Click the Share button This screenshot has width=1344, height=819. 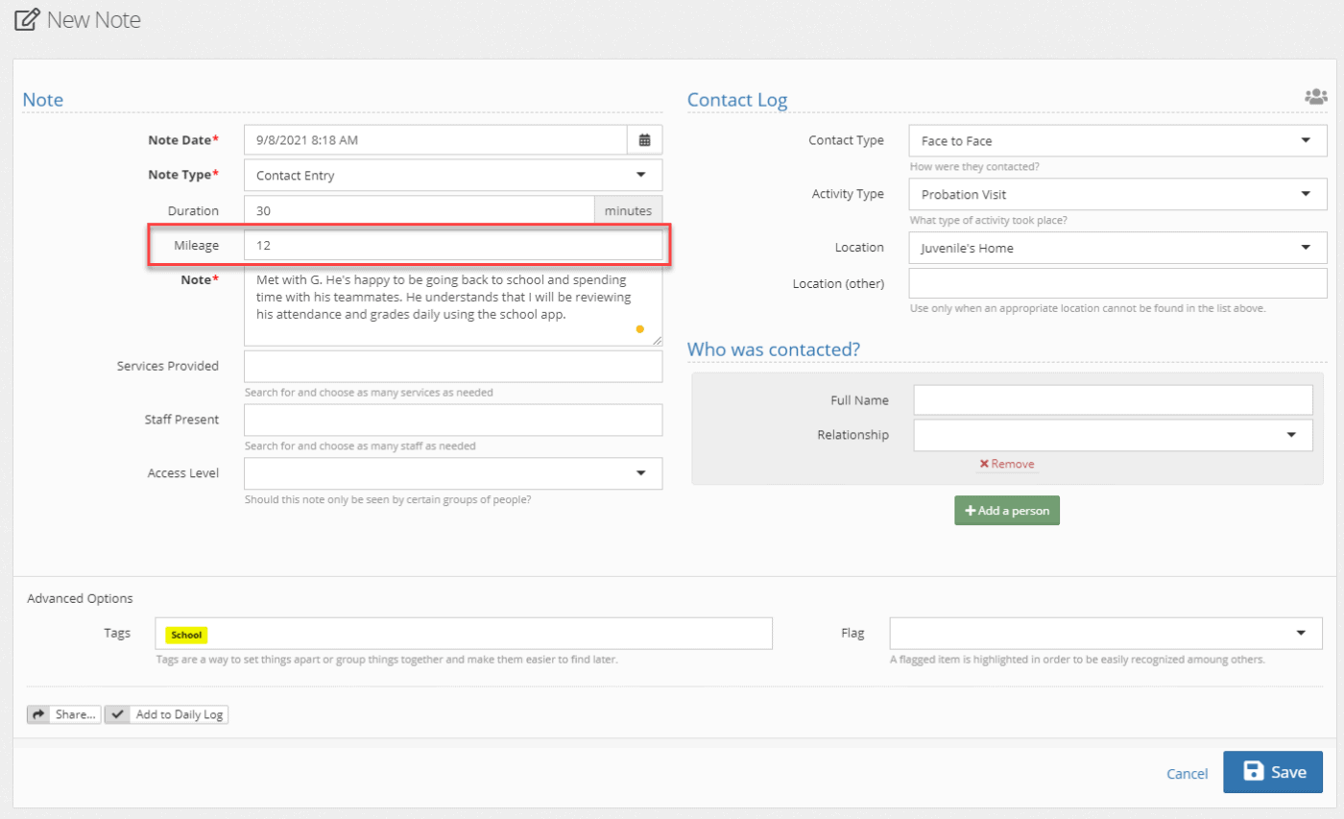[x=64, y=714]
